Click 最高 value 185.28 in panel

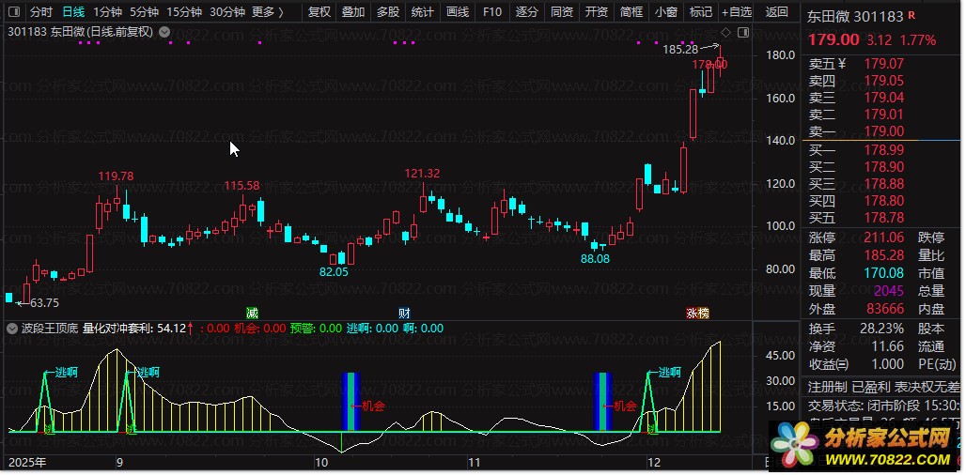tap(883, 255)
